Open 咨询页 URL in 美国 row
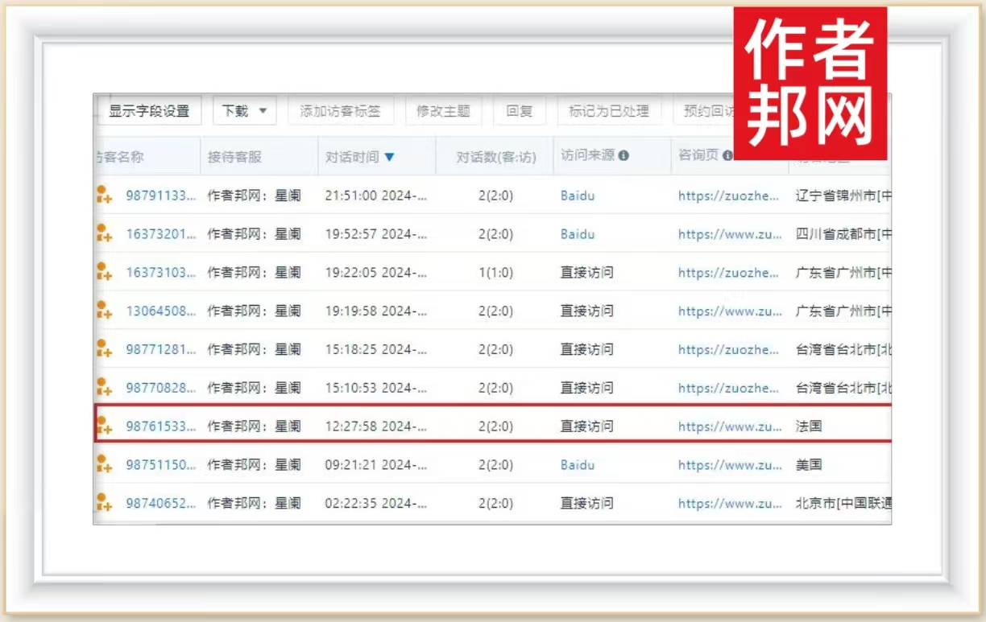The height and width of the screenshot is (622, 986). click(x=730, y=465)
